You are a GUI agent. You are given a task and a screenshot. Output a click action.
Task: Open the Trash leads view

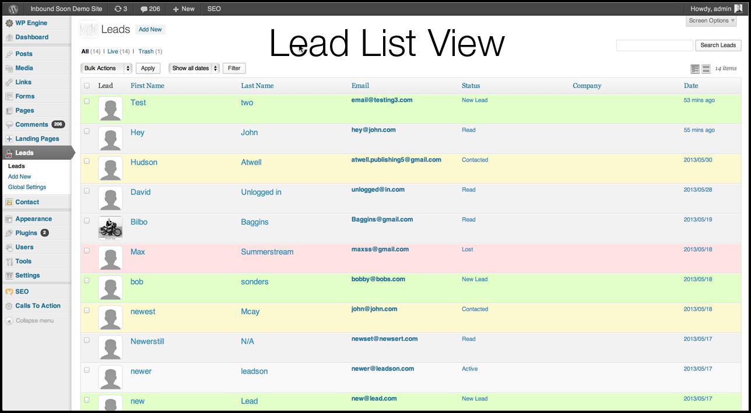coord(146,51)
